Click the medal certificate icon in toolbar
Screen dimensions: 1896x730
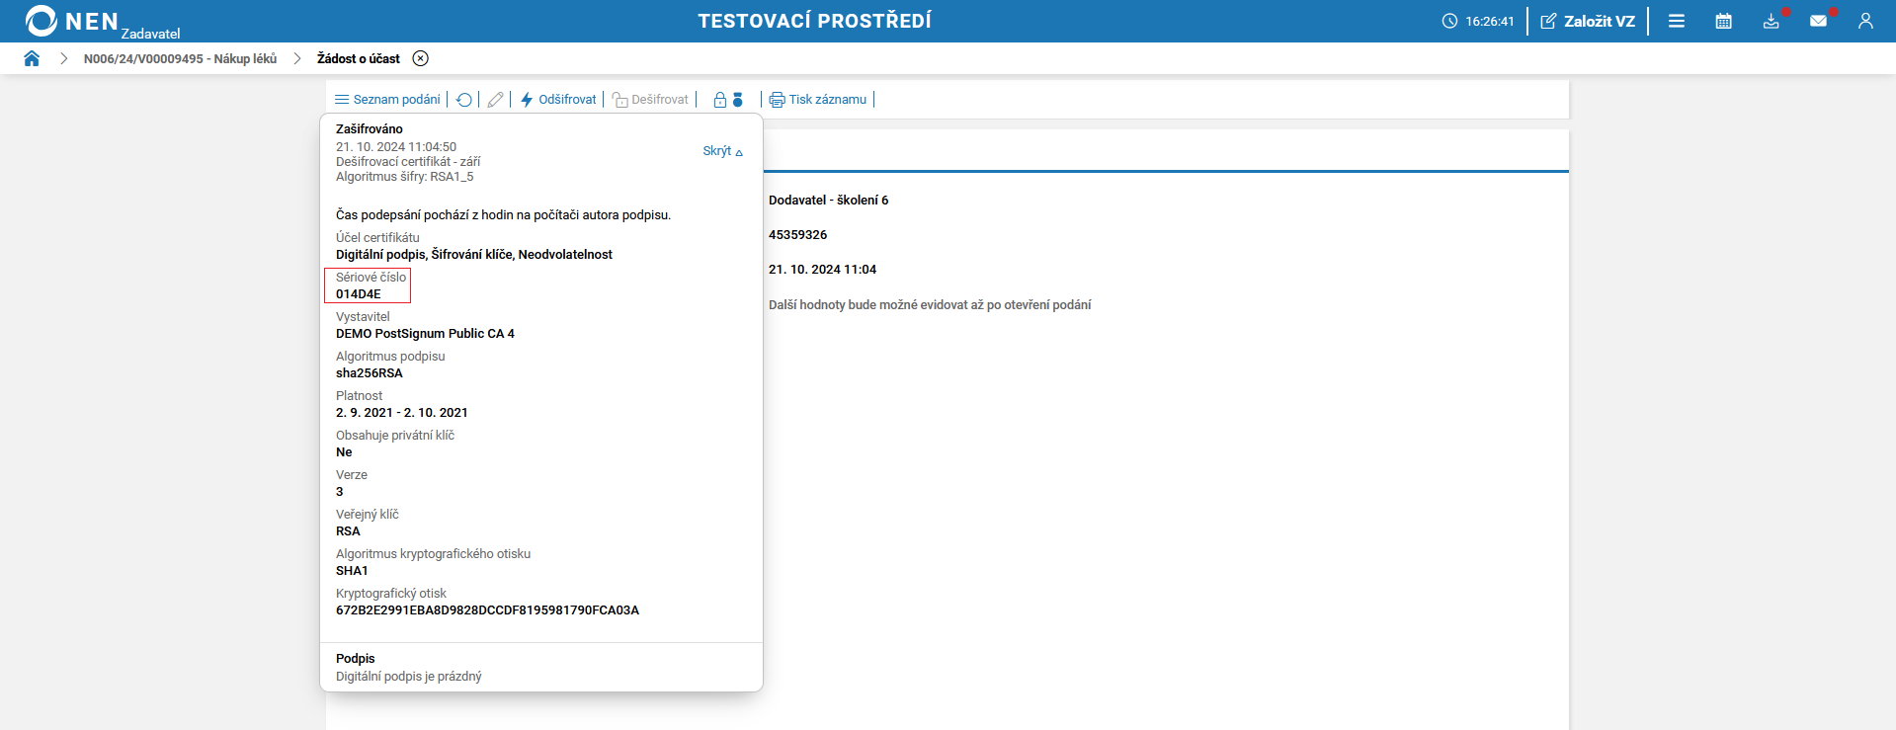737,100
